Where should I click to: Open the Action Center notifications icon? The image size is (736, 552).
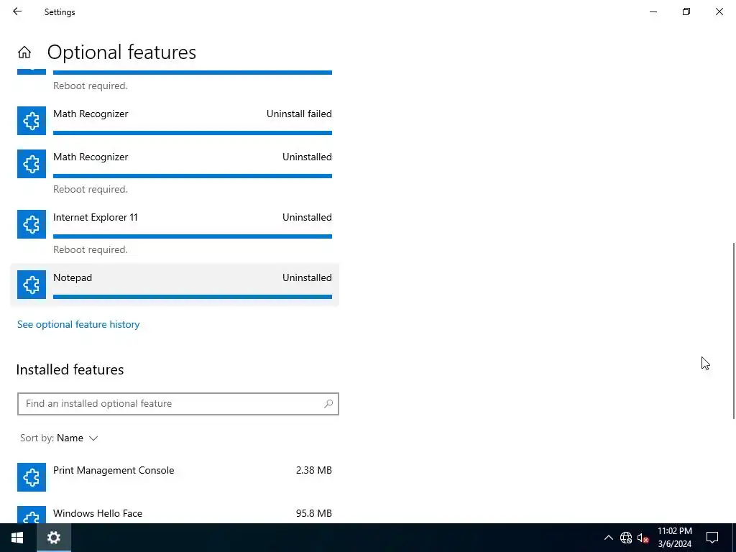(712, 538)
